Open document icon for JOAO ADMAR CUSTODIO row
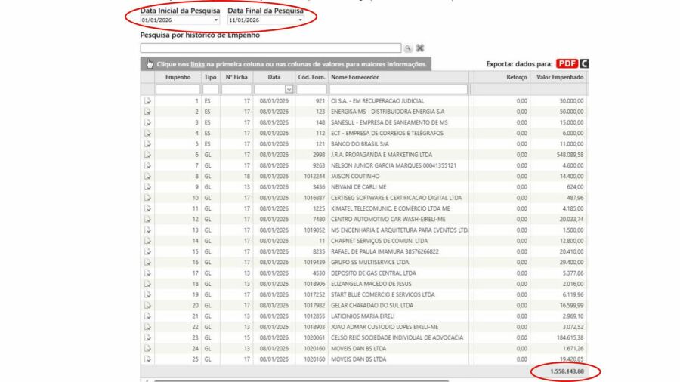Image resolution: width=680 pixels, height=382 pixels. pyautogui.click(x=147, y=327)
